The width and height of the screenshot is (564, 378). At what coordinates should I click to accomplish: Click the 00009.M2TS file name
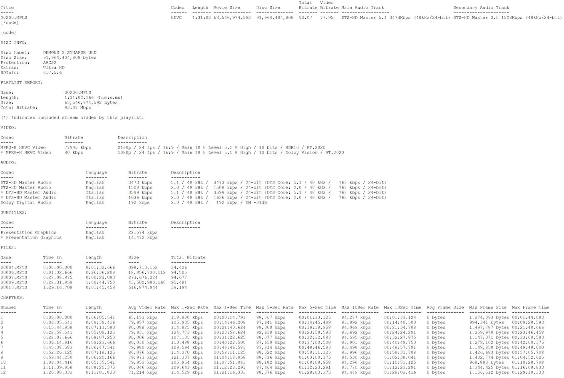coord(14,282)
